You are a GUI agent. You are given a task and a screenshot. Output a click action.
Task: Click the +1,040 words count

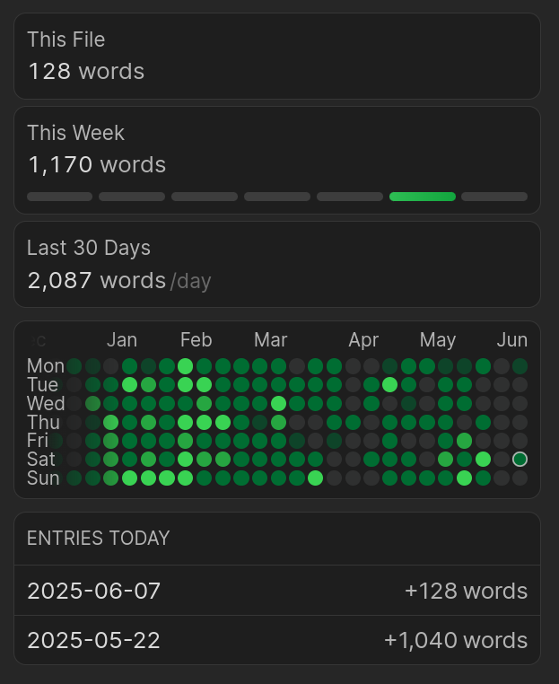point(456,640)
